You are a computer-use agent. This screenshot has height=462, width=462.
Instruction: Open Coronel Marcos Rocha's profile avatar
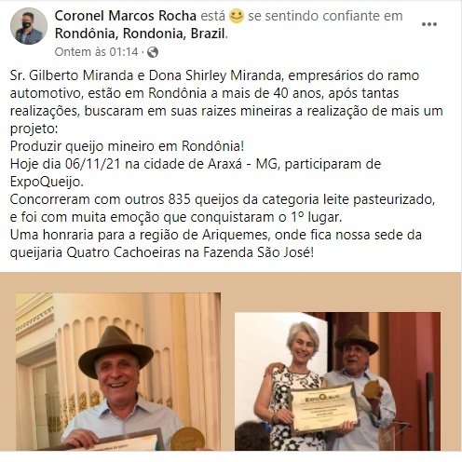pos(29,26)
